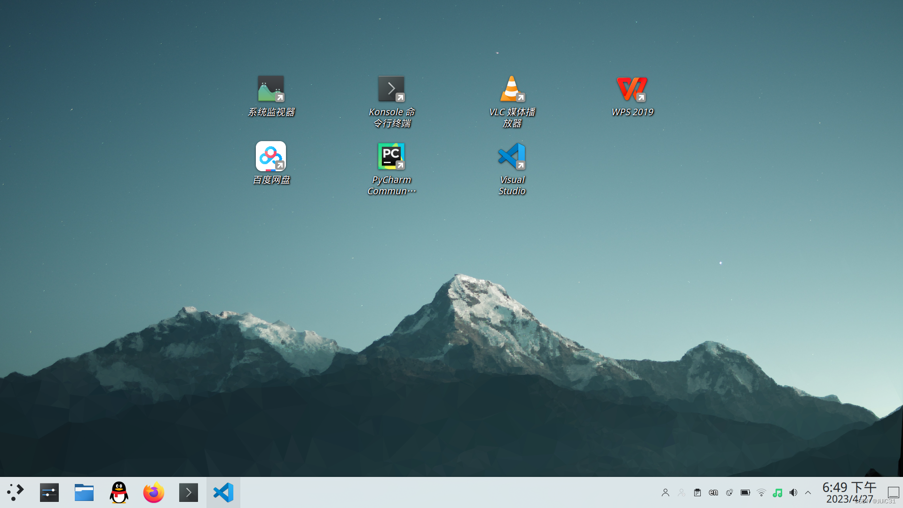
Task: Select the clipboard manager tray icon
Action: pos(697,492)
